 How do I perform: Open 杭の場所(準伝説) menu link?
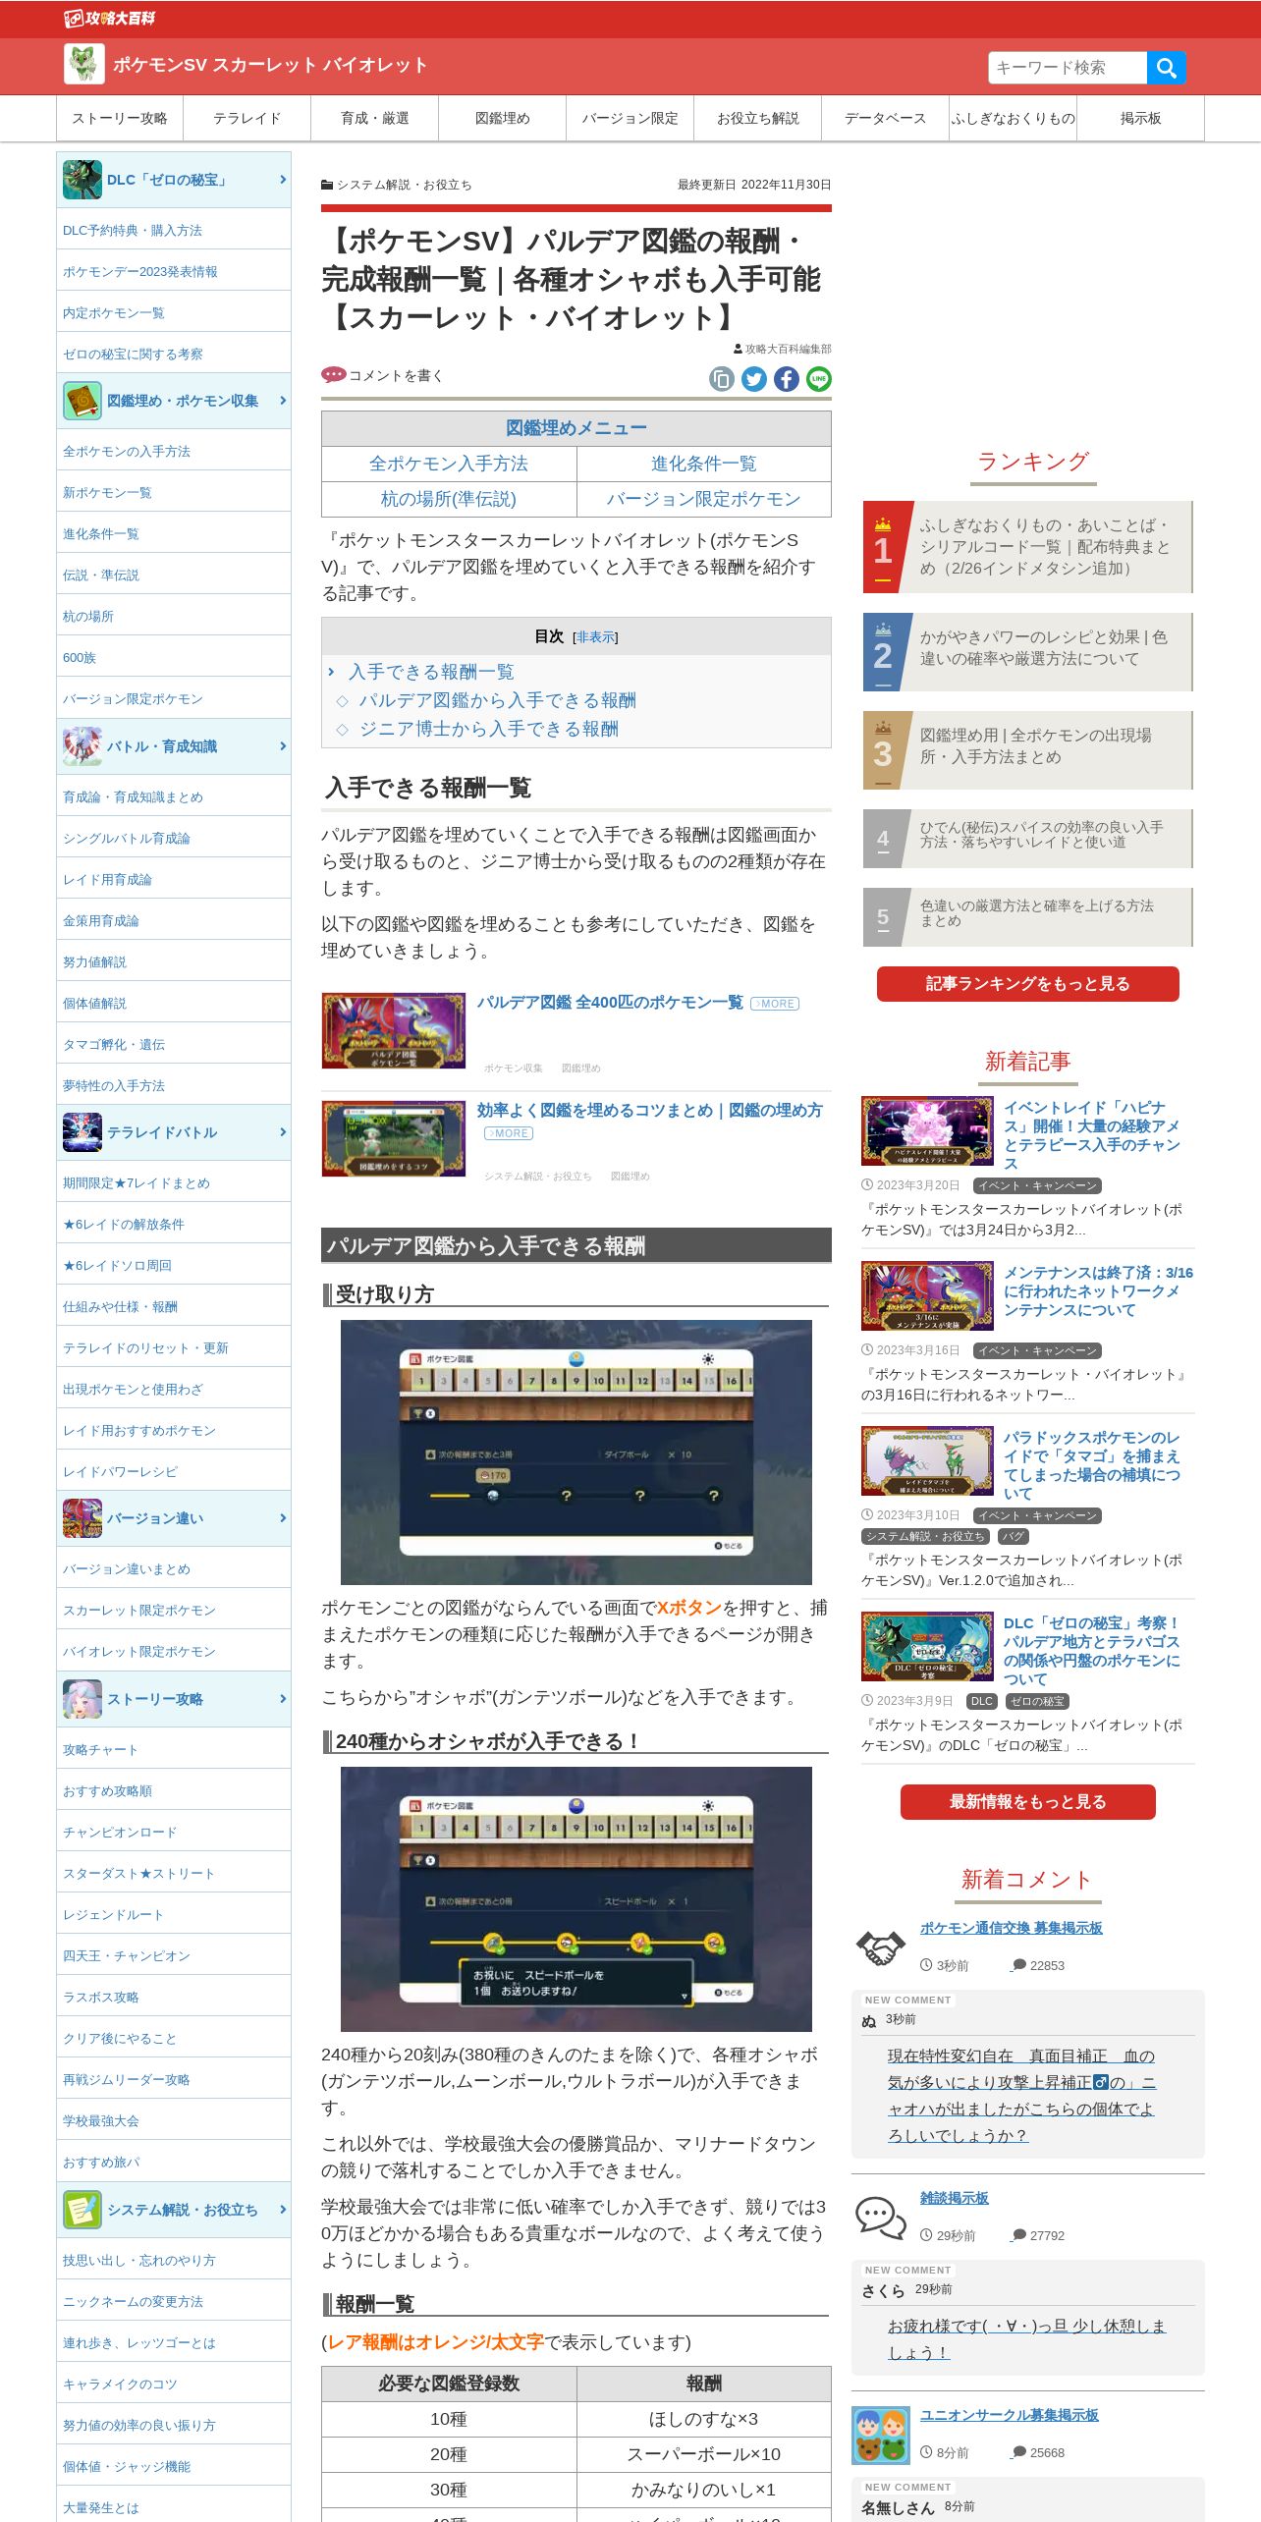[x=449, y=499]
